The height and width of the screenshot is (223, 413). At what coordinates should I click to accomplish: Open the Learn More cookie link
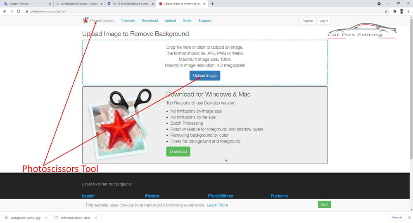pos(217,205)
